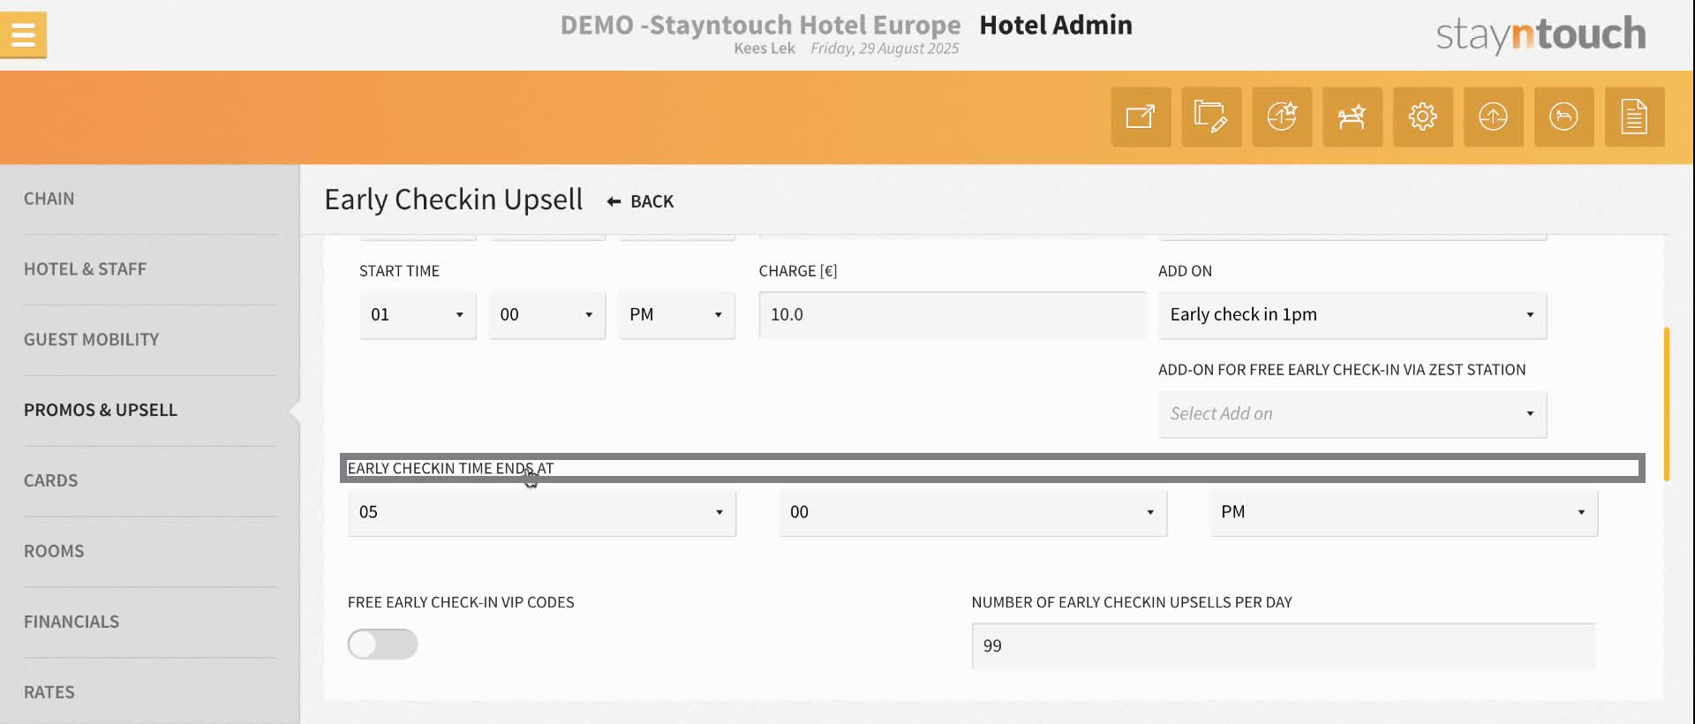The image size is (1695, 724).
Task: Open the Cards section
Action: 51,481
